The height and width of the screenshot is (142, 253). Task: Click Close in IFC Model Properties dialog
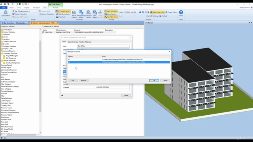coord(126,95)
